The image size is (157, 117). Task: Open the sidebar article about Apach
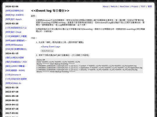coord(13,19)
